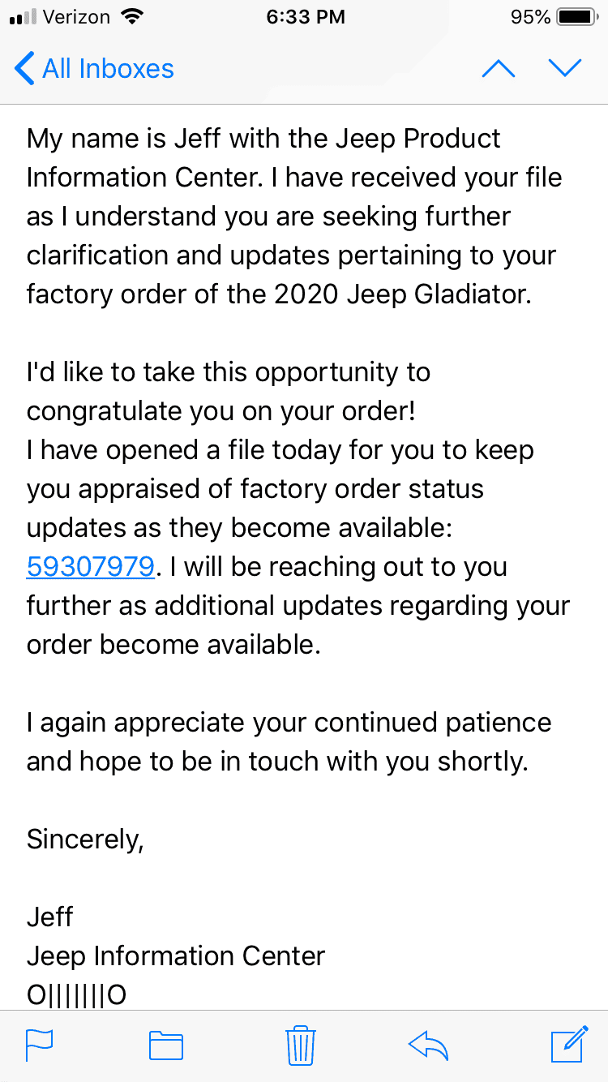Tap the Wi-Fi icon in the status bar
This screenshot has width=608, height=1082.
click(x=131, y=16)
